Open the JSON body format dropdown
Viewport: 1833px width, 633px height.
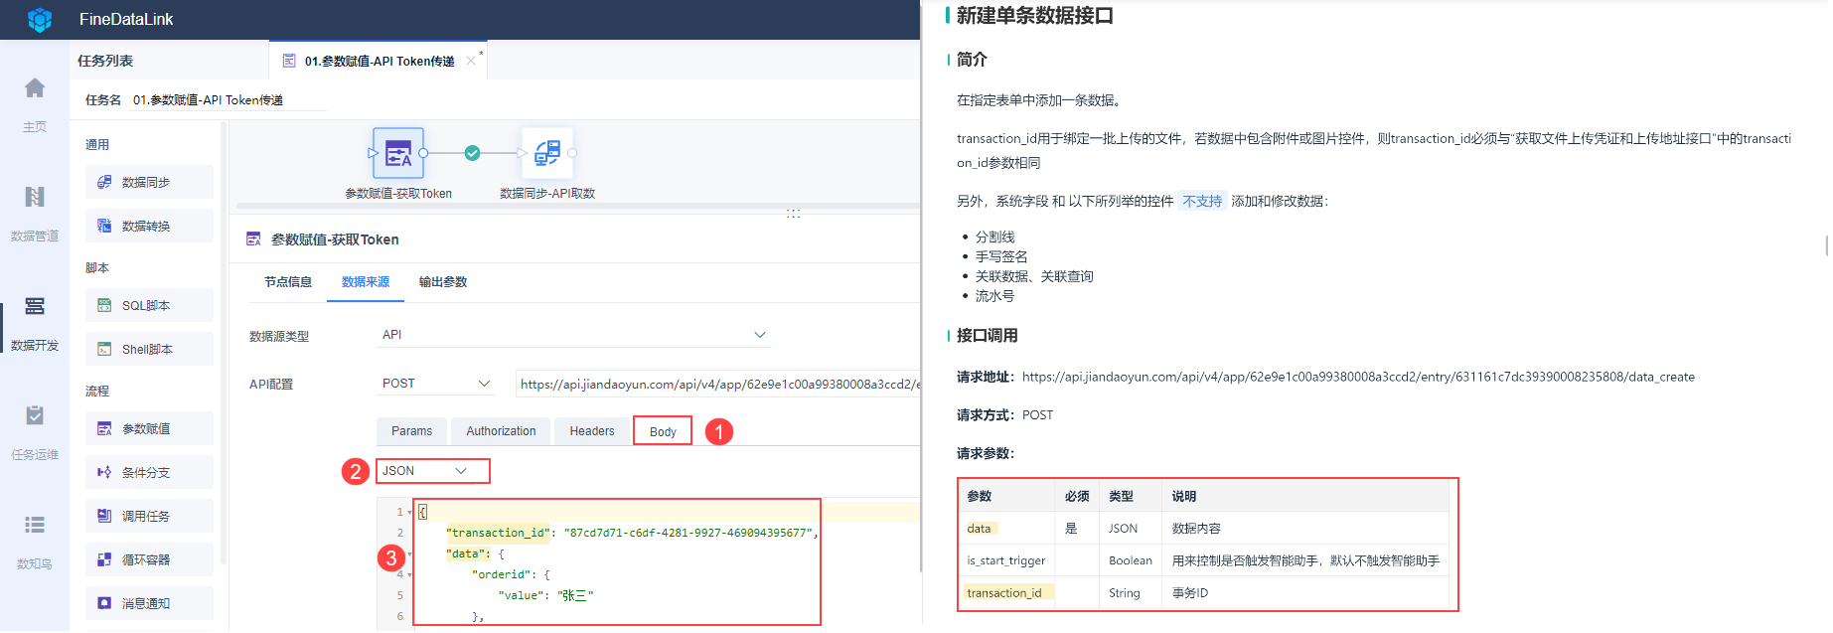pos(433,471)
